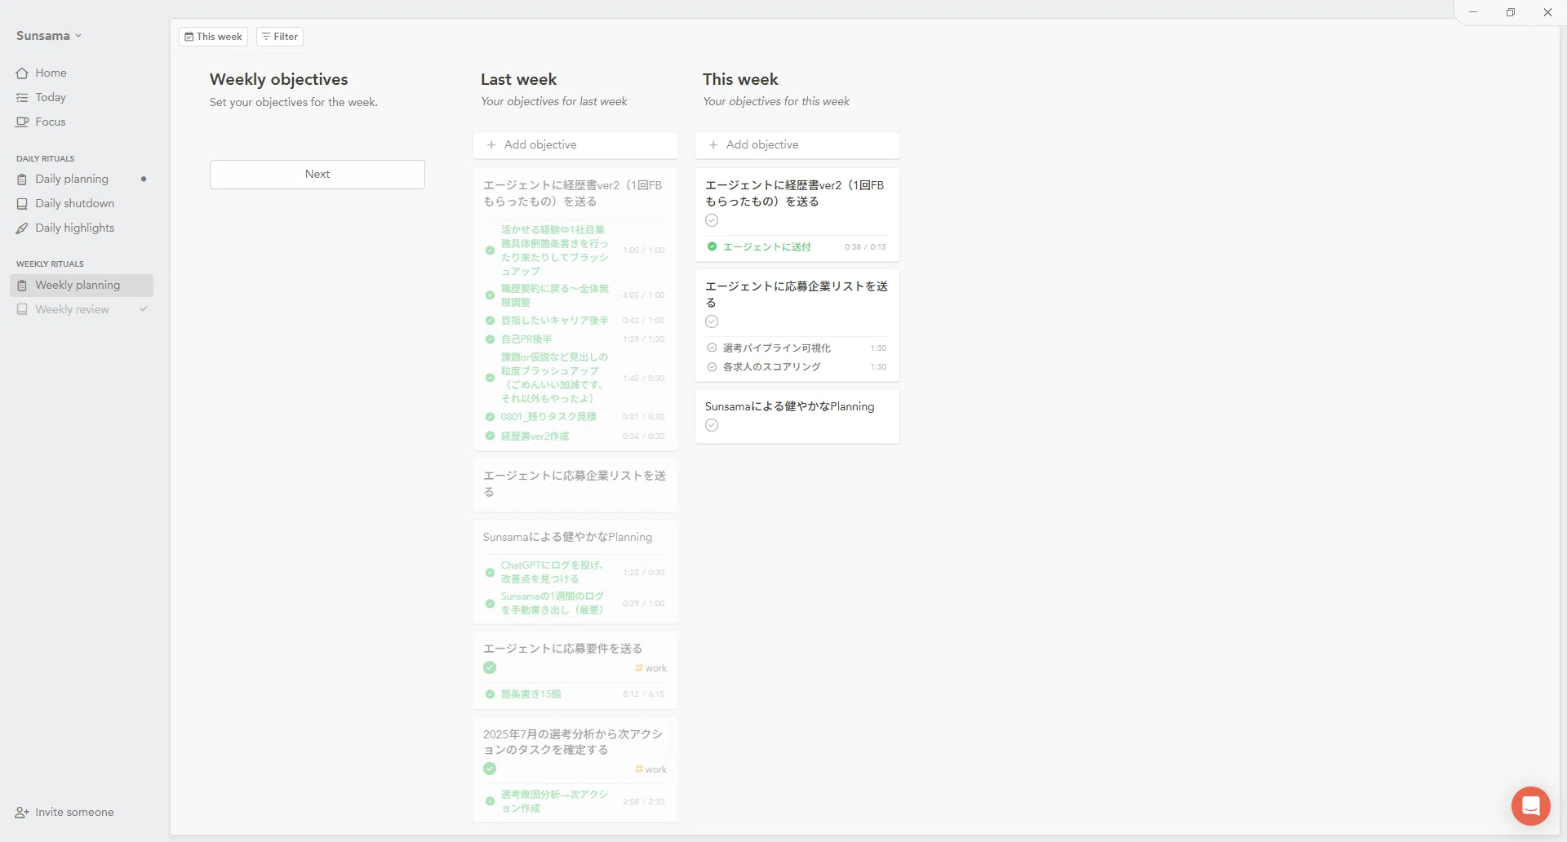1567x842 pixels.
Task: Click the Today list icon
Action: 22,97
